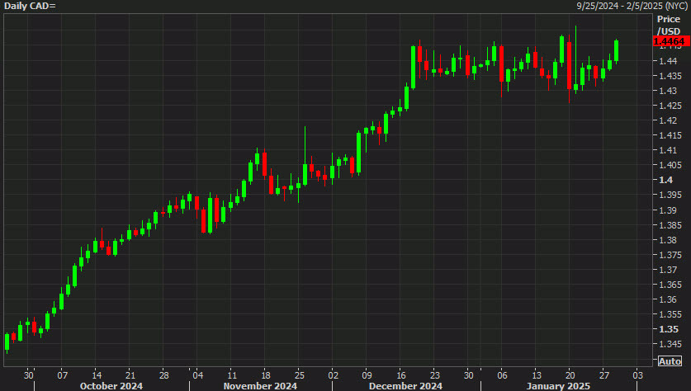This screenshot has height=391, width=691.
Task: Click the 25 date tick in November
Action: tap(299, 375)
